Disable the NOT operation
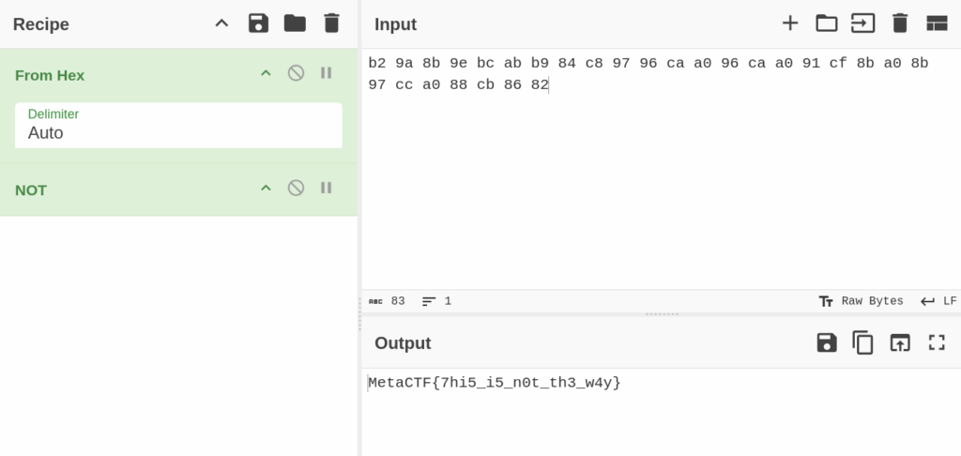The height and width of the screenshot is (456, 961). (x=296, y=188)
